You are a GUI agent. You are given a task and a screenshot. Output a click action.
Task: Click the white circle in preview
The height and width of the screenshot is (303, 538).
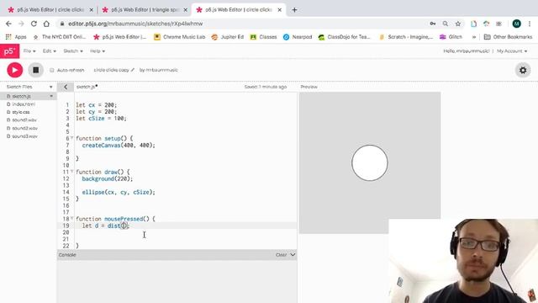(370, 162)
